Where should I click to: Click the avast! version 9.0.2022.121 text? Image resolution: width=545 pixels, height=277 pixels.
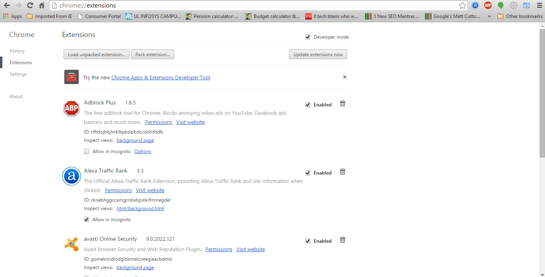tap(160, 239)
